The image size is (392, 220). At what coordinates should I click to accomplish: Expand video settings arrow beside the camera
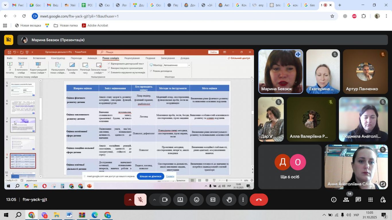point(154,200)
